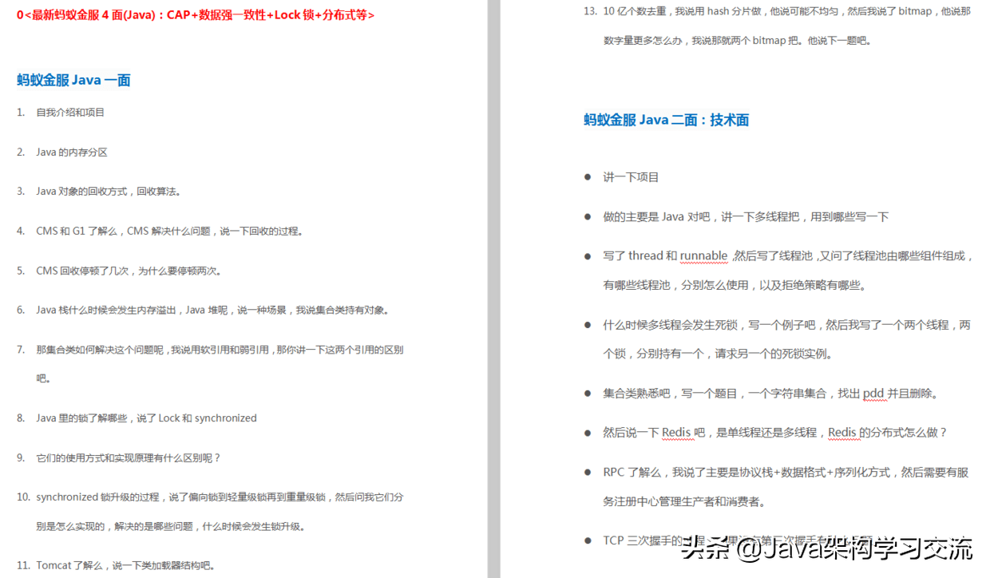
Task: Click line 别是怎么实现的，解决的是哪些问题
Action: 171,527
